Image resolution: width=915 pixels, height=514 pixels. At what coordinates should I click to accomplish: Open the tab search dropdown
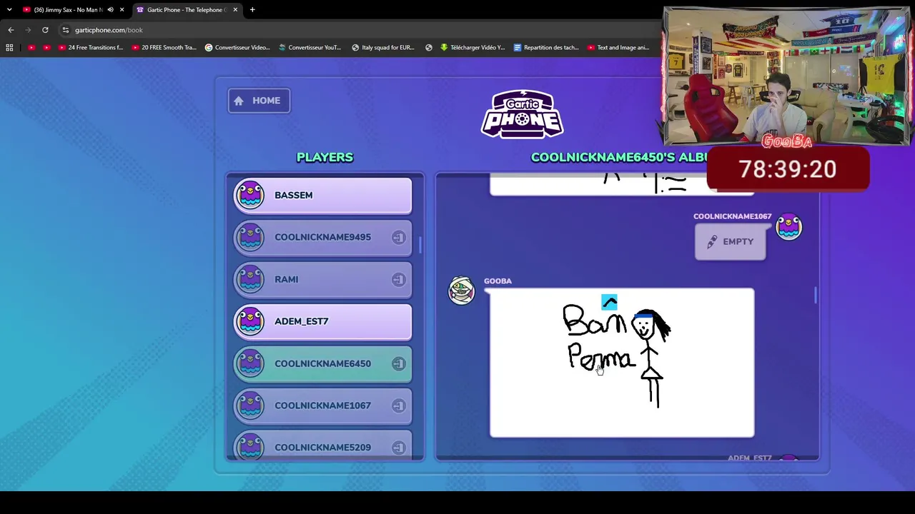pyautogui.click(x=9, y=10)
